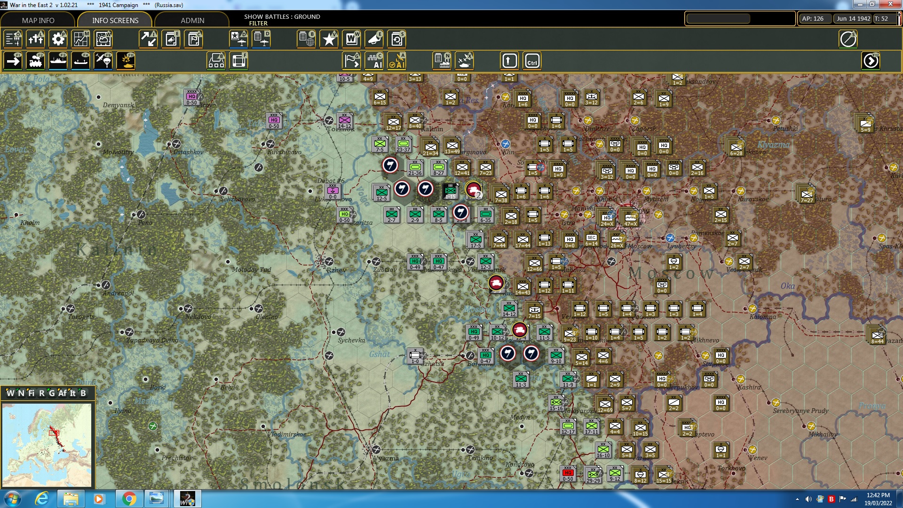Select the Soviet 12=66 unit counter

534,264
